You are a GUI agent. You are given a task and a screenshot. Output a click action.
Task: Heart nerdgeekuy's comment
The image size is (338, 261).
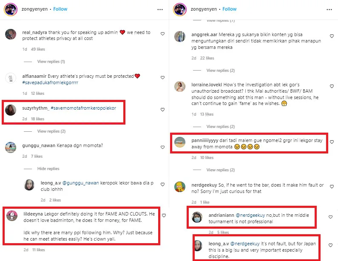pos(332,187)
